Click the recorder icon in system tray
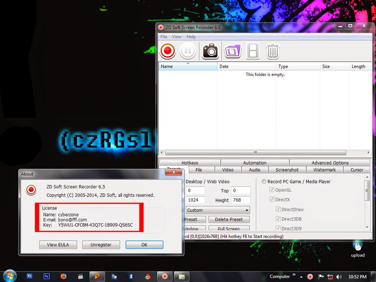The image size is (376, 282). pos(310,277)
